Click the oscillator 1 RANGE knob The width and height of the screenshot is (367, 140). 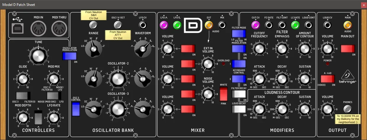[x=94, y=49]
